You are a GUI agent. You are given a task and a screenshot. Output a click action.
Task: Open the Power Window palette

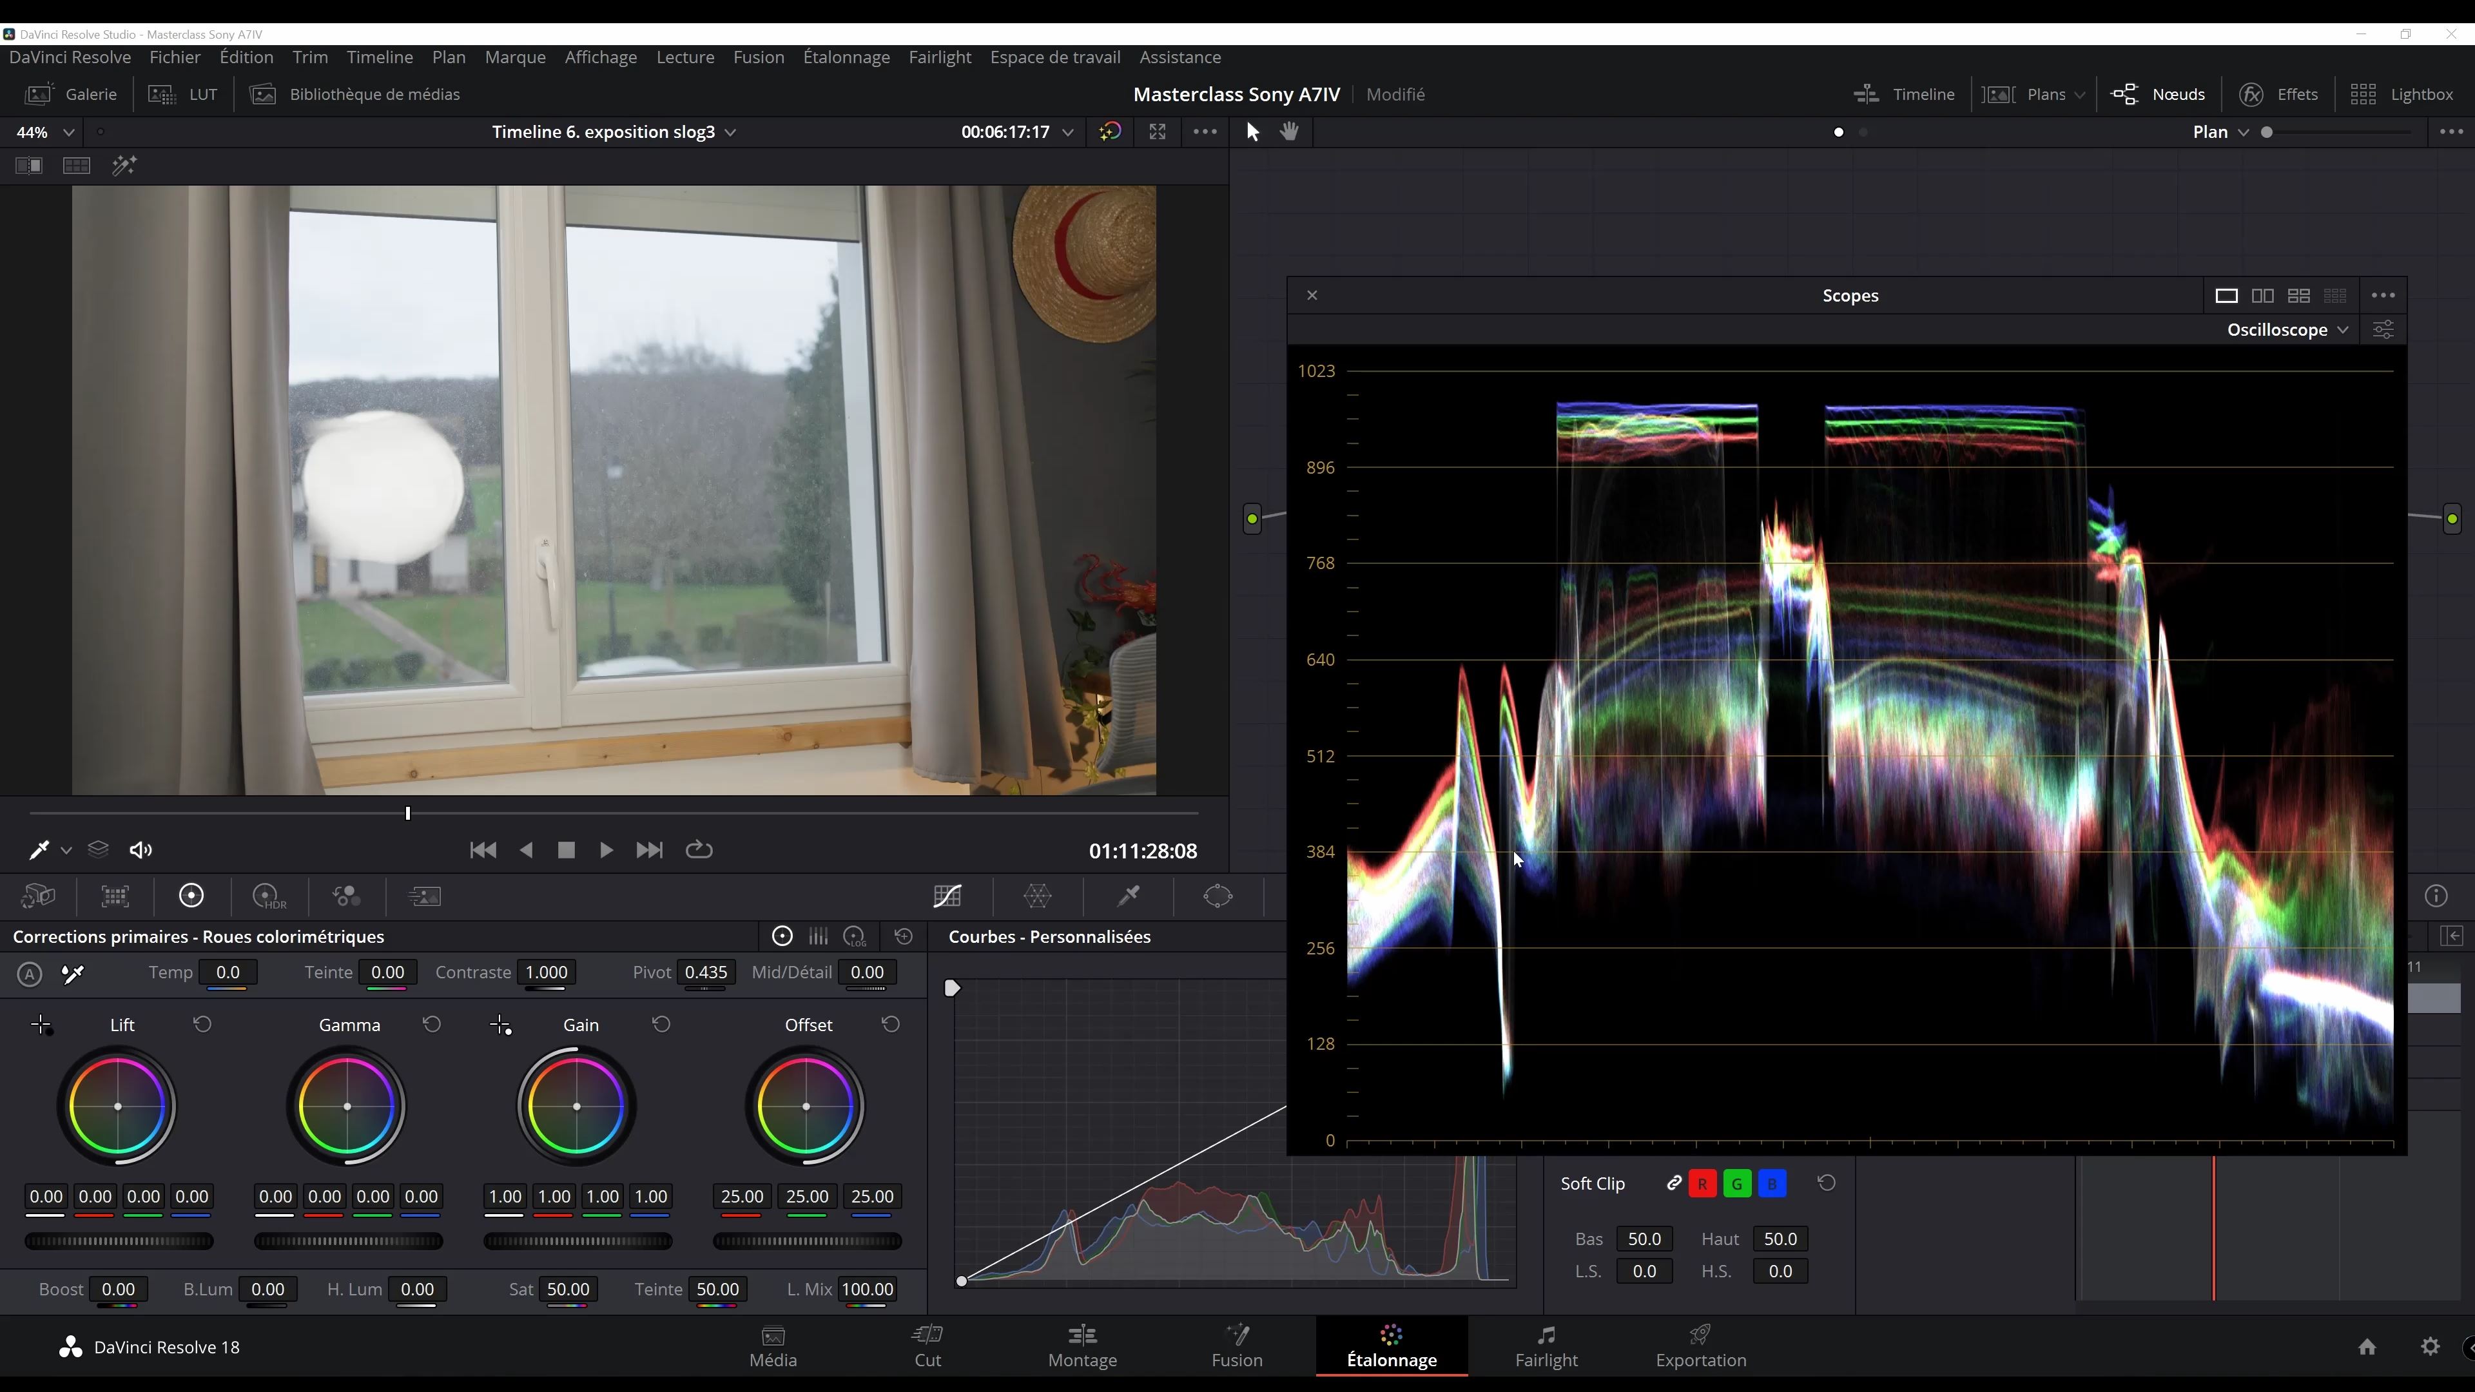pos(1218,896)
